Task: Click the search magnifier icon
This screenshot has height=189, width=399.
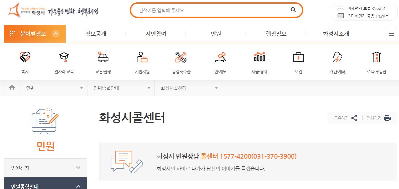Action: coord(293,10)
